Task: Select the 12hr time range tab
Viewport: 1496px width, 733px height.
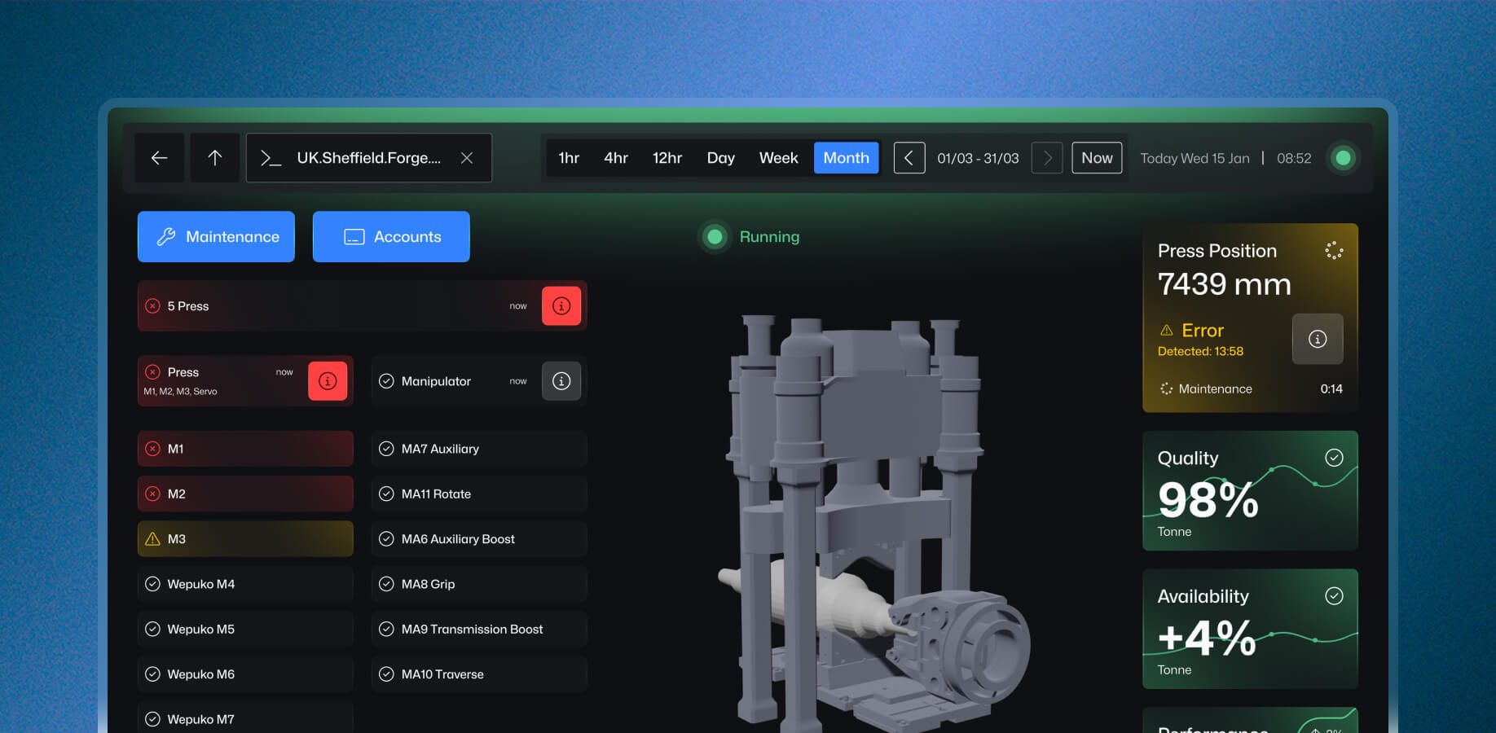Action: tap(667, 158)
